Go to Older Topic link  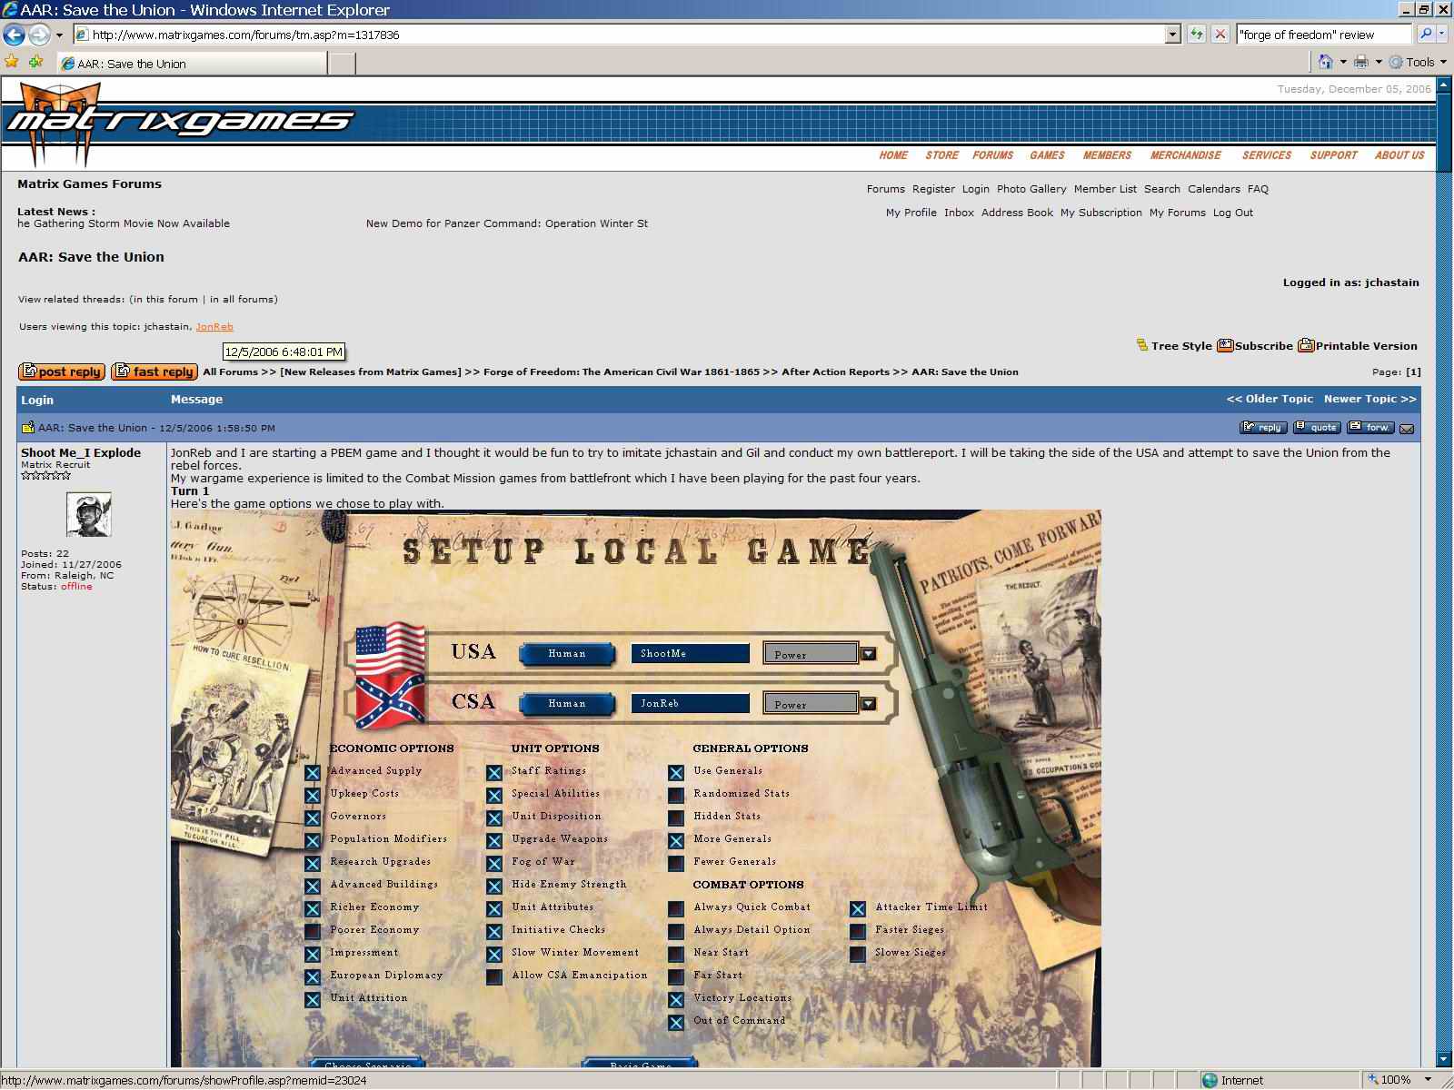(1270, 399)
